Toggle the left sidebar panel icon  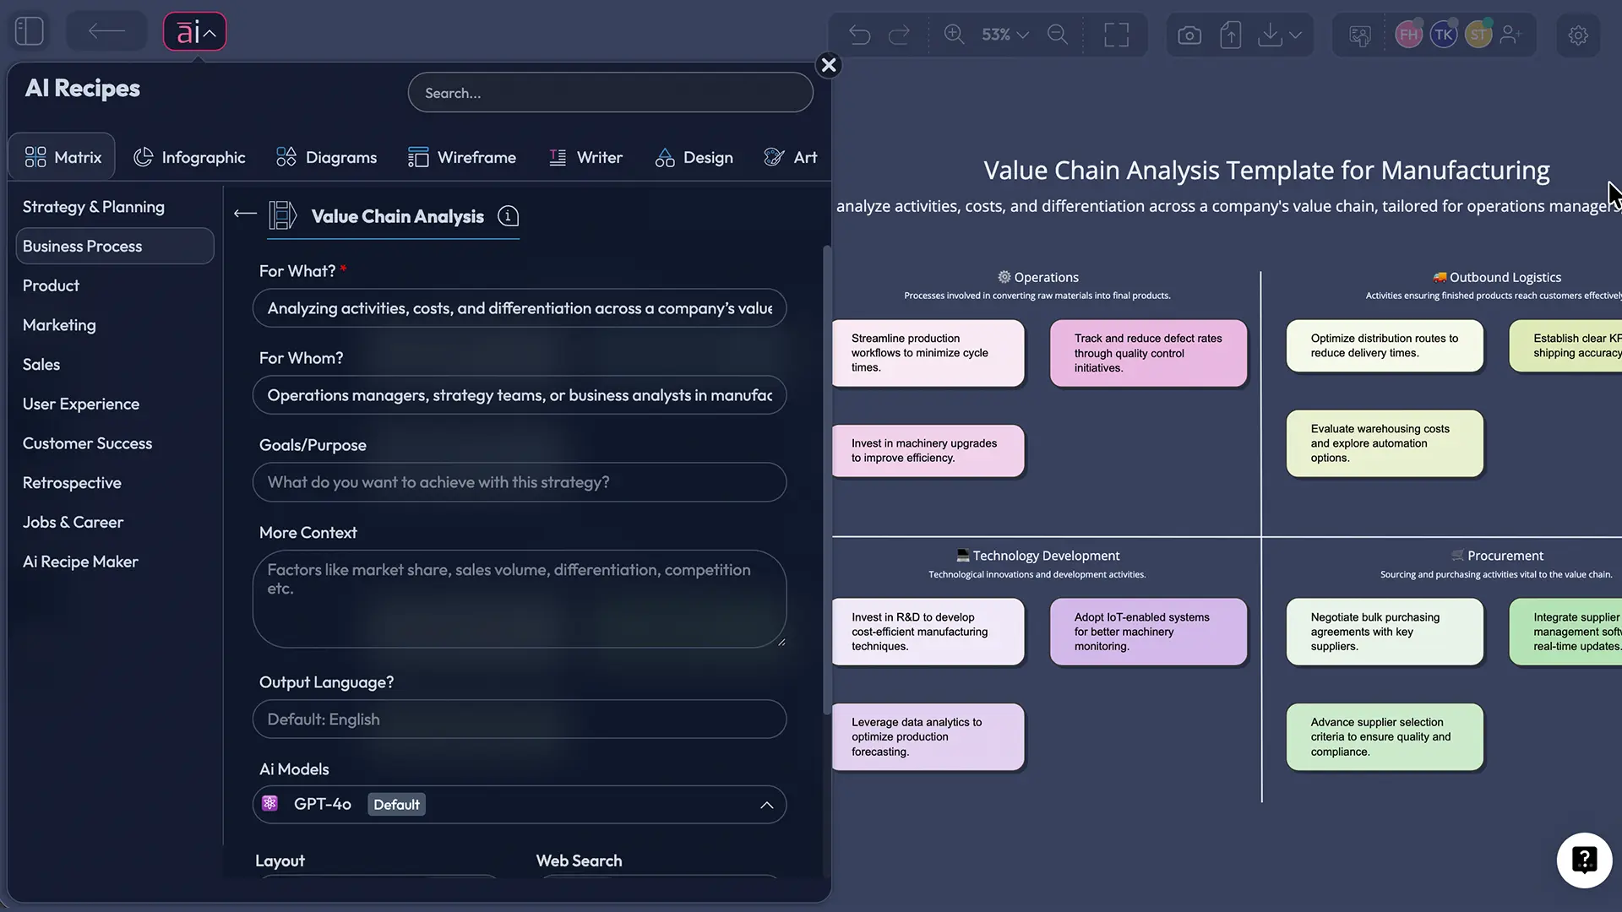pyautogui.click(x=28, y=30)
